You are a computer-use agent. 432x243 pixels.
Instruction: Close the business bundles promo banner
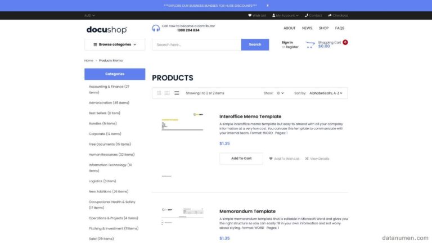tap(267, 6)
